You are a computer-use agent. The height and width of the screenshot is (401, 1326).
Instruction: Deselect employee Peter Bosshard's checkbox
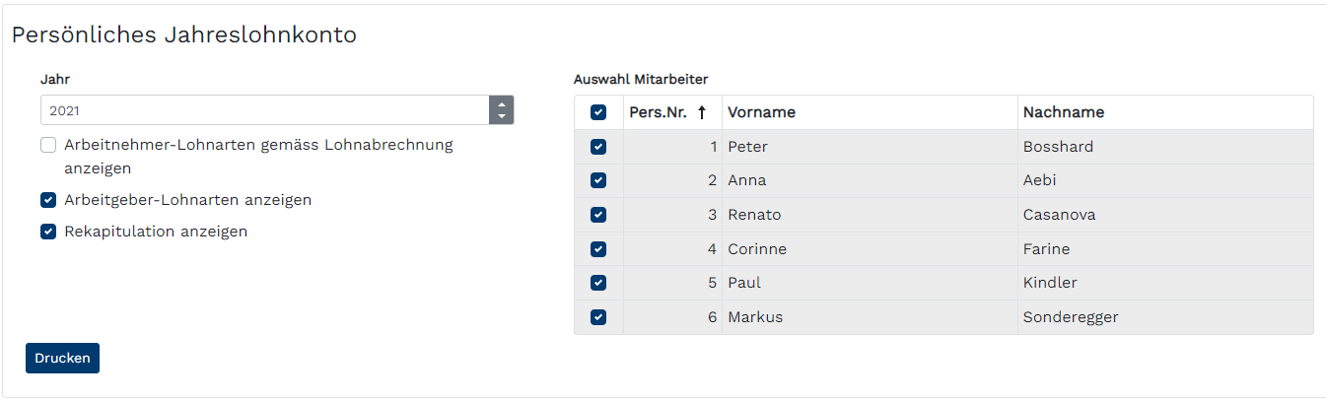point(598,147)
